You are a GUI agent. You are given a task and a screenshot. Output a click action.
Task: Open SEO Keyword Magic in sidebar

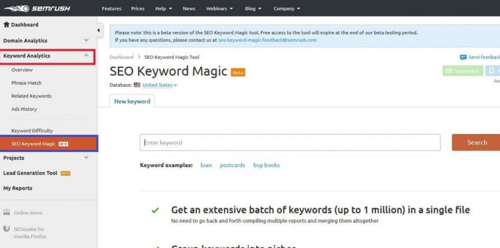coord(33,144)
